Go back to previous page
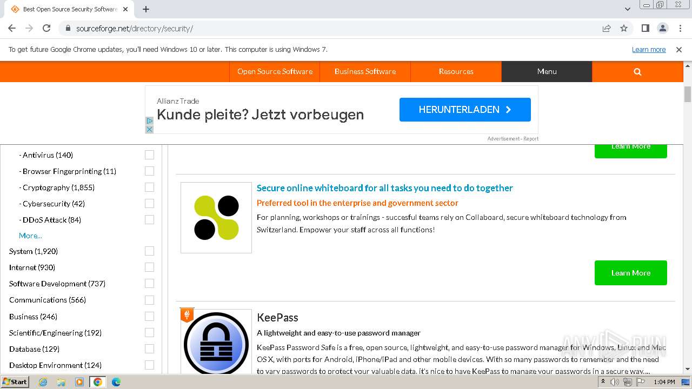Screen dimensions: 692x389 click(x=12, y=28)
